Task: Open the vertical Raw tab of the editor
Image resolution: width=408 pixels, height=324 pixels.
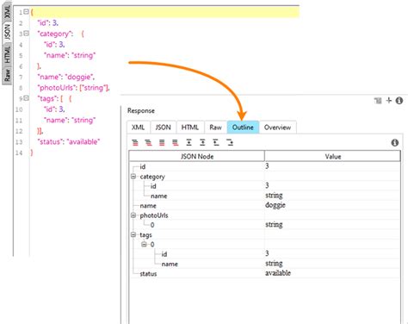Action: click(8, 75)
